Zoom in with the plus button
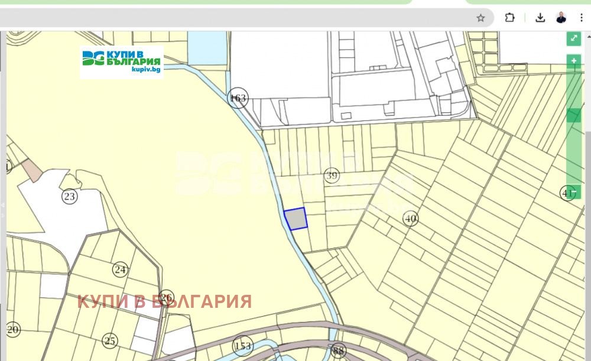The height and width of the screenshot is (361, 591). pyautogui.click(x=573, y=61)
